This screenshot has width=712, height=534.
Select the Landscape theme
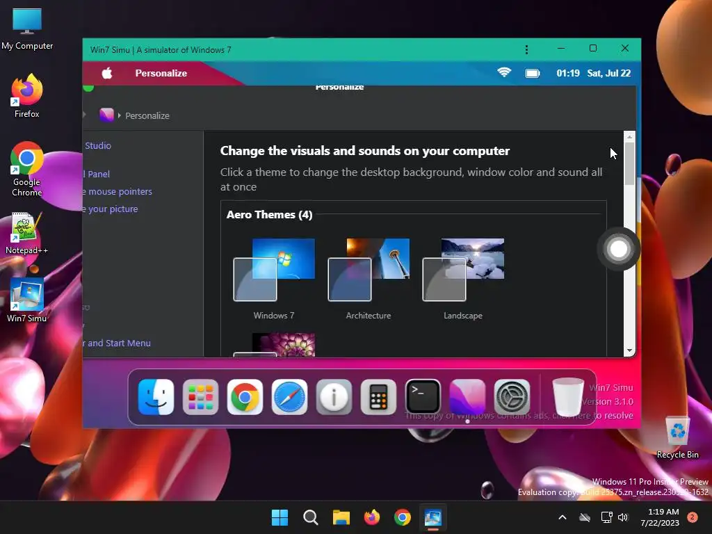pos(463,279)
